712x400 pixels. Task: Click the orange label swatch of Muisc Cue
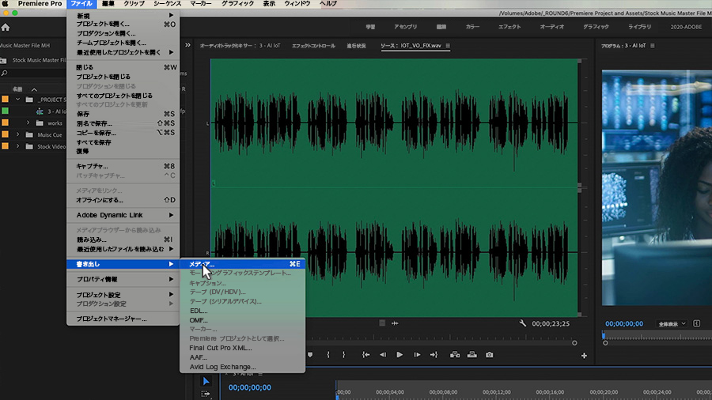click(x=5, y=134)
